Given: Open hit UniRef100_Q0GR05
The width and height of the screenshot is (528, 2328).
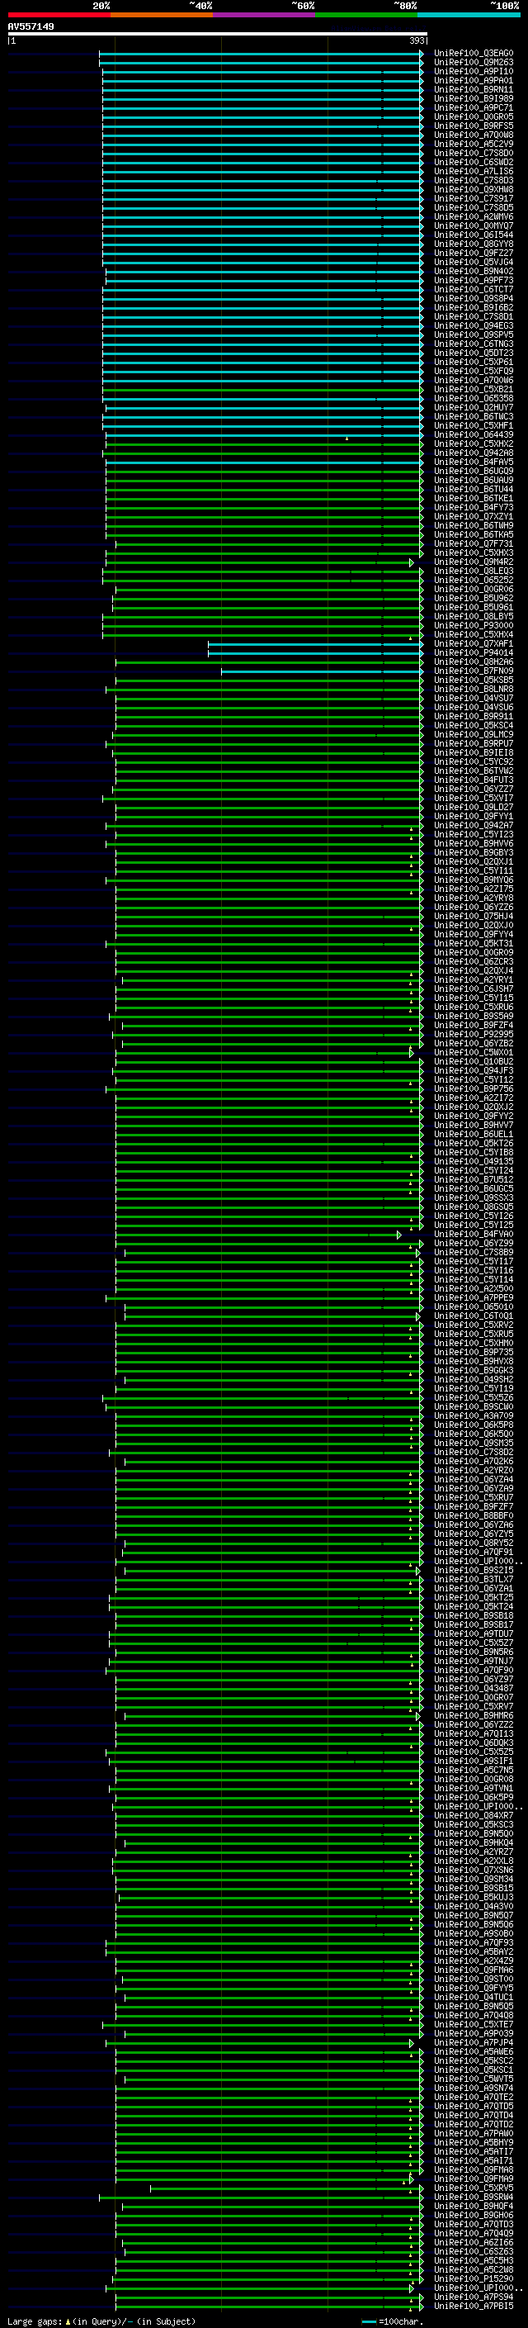Looking at the screenshot, I should click(474, 116).
